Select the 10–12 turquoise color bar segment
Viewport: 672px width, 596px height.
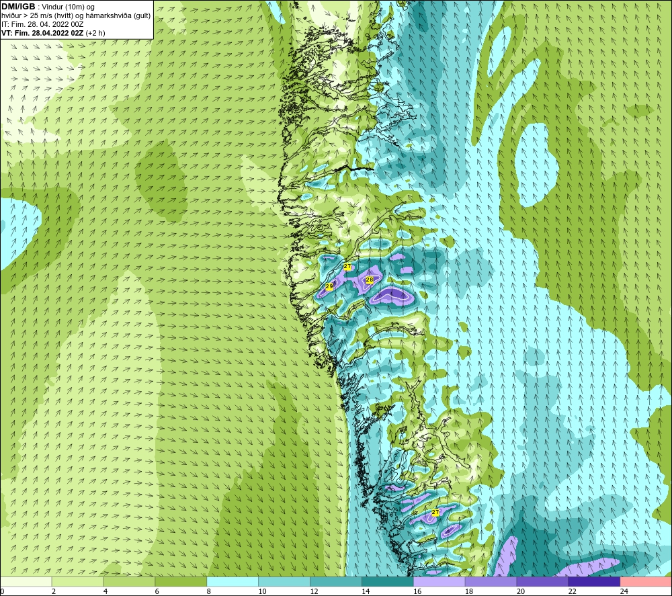pos(284,581)
